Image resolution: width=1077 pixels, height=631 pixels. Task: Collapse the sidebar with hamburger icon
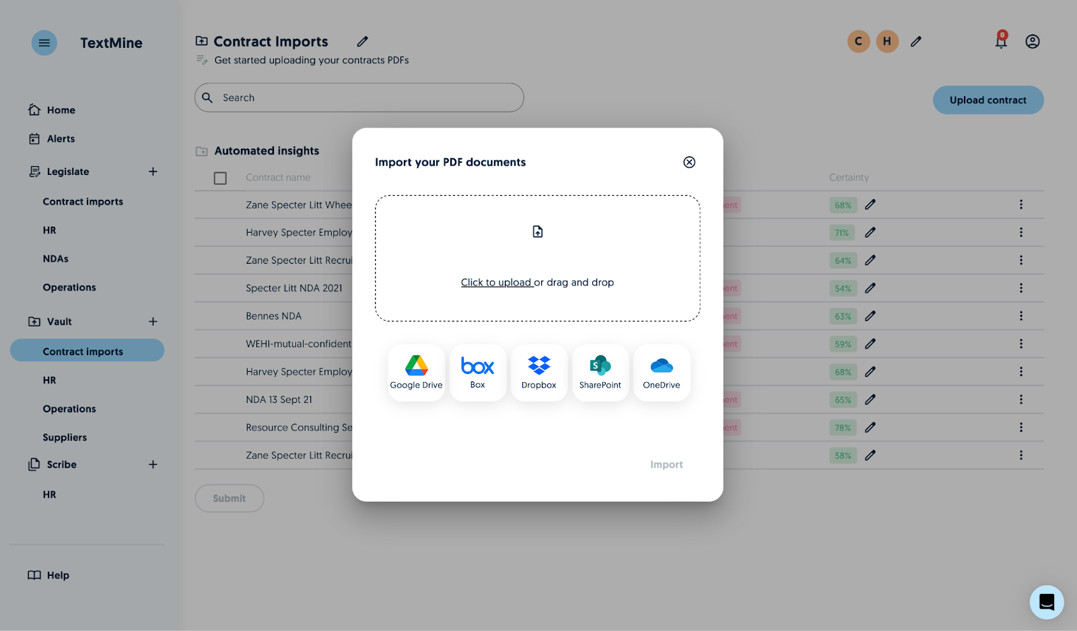[x=44, y=42]
